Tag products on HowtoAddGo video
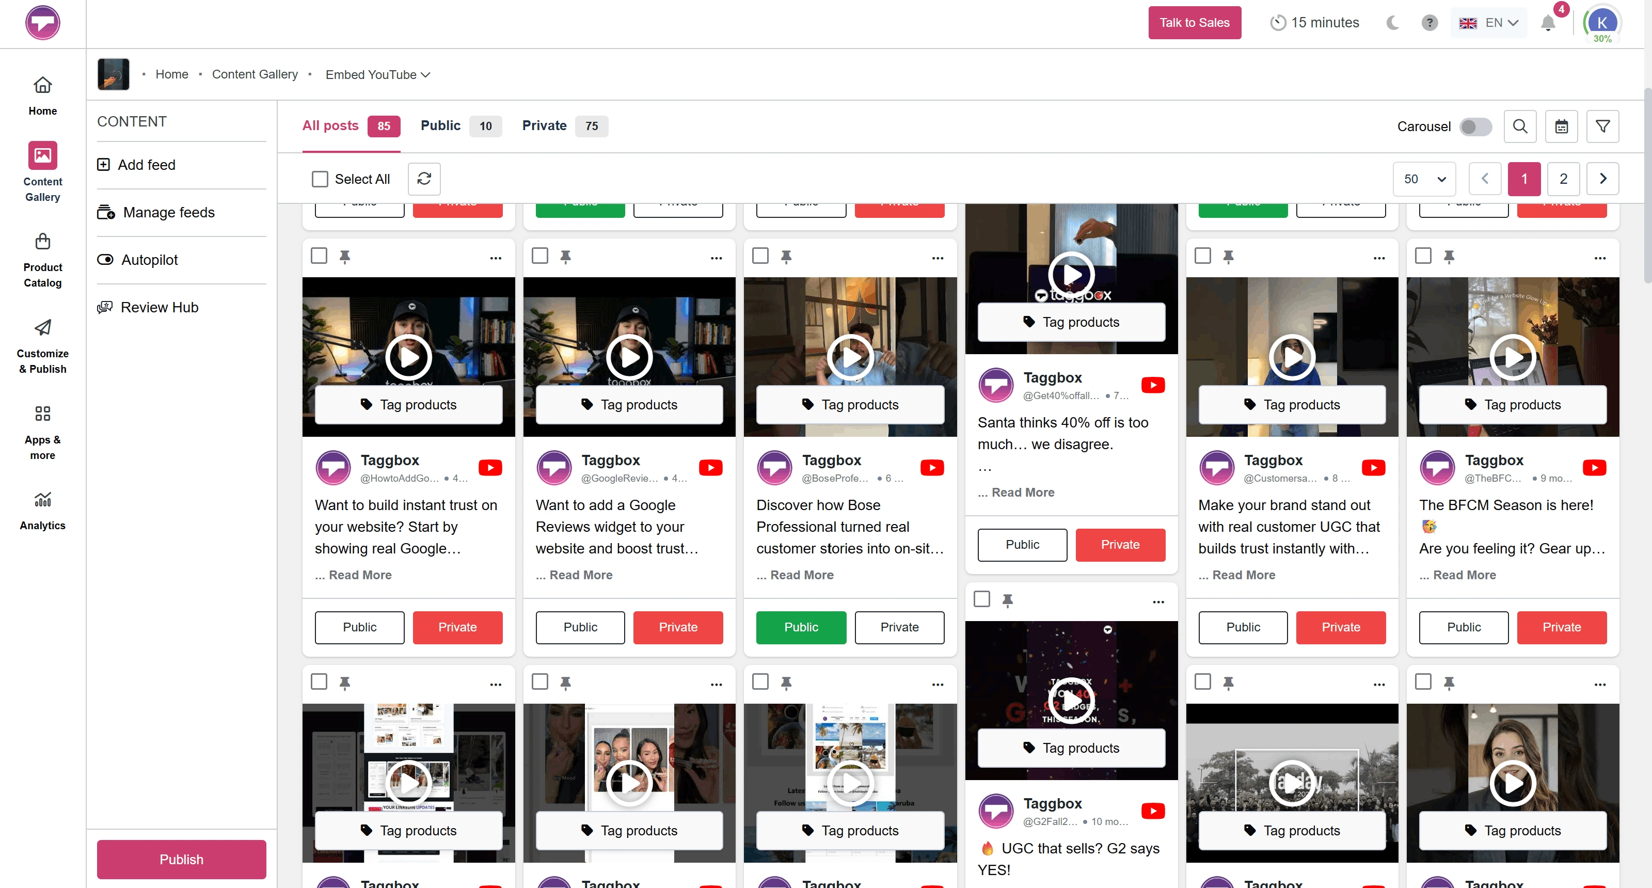 click(x=408, y=405)
